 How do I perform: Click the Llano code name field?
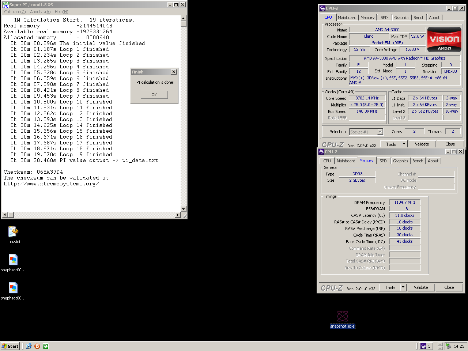point(369,36)
